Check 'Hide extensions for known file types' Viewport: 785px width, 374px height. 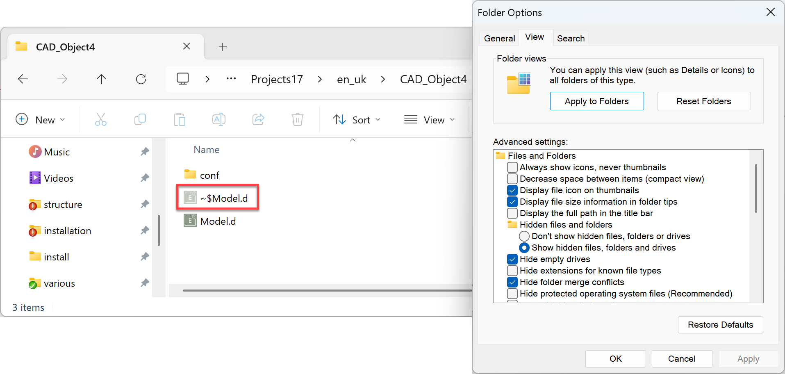(x=512, y=270)
